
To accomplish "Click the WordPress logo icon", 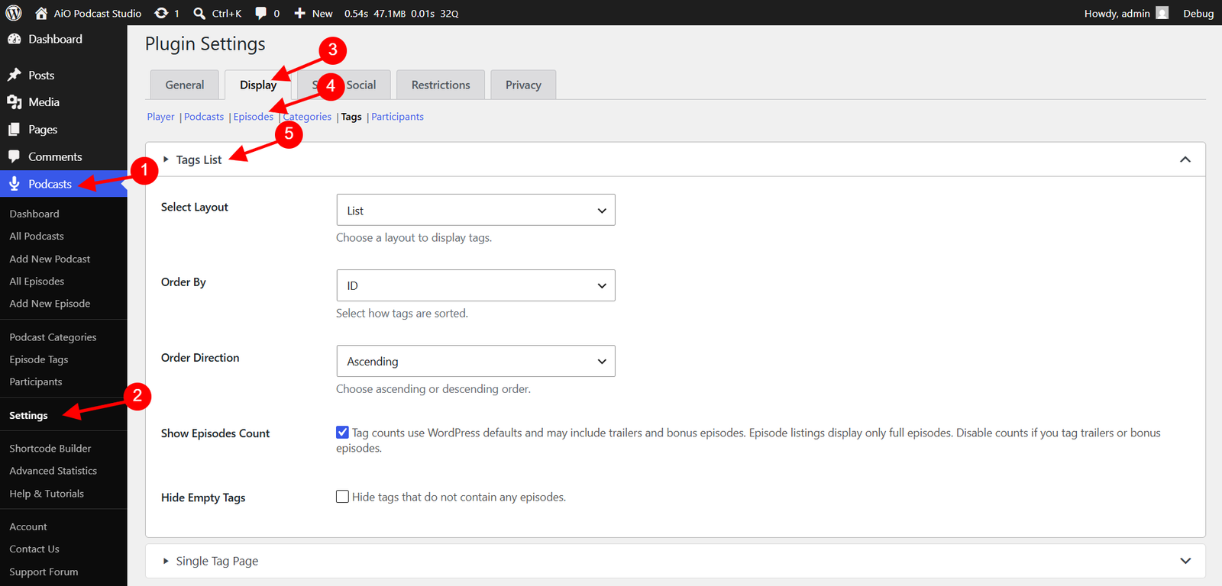I will coord(14,13).
